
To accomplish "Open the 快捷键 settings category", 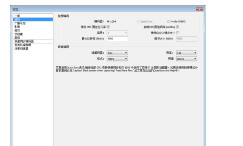I will tap(33, 34).
